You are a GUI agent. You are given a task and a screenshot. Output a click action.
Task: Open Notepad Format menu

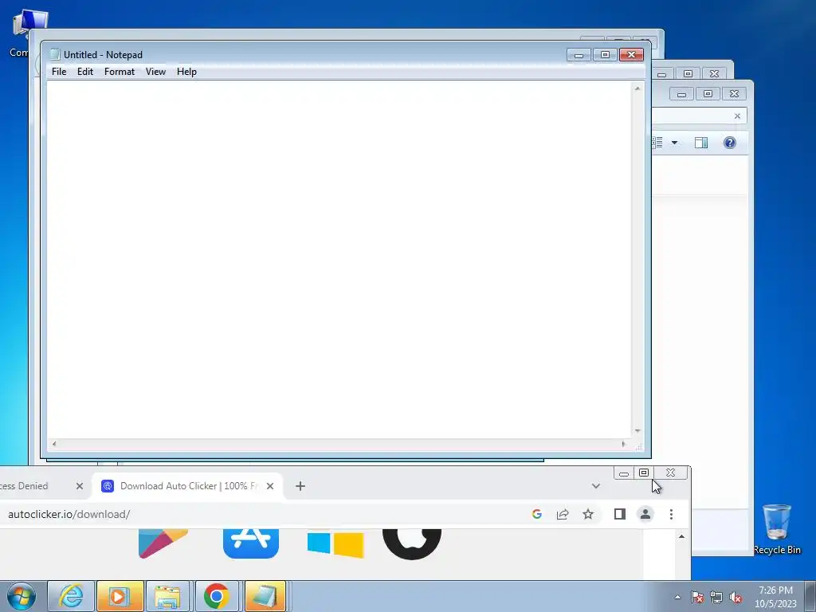click(x=120, y=72)
